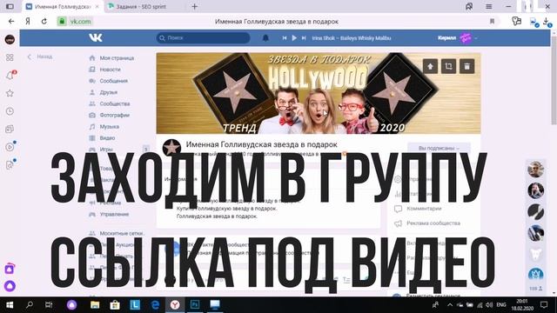This screenshot has width=557, height=313.
Task: Open Windows Start menu
Action: pyautogui.click(x=10, y=305)
